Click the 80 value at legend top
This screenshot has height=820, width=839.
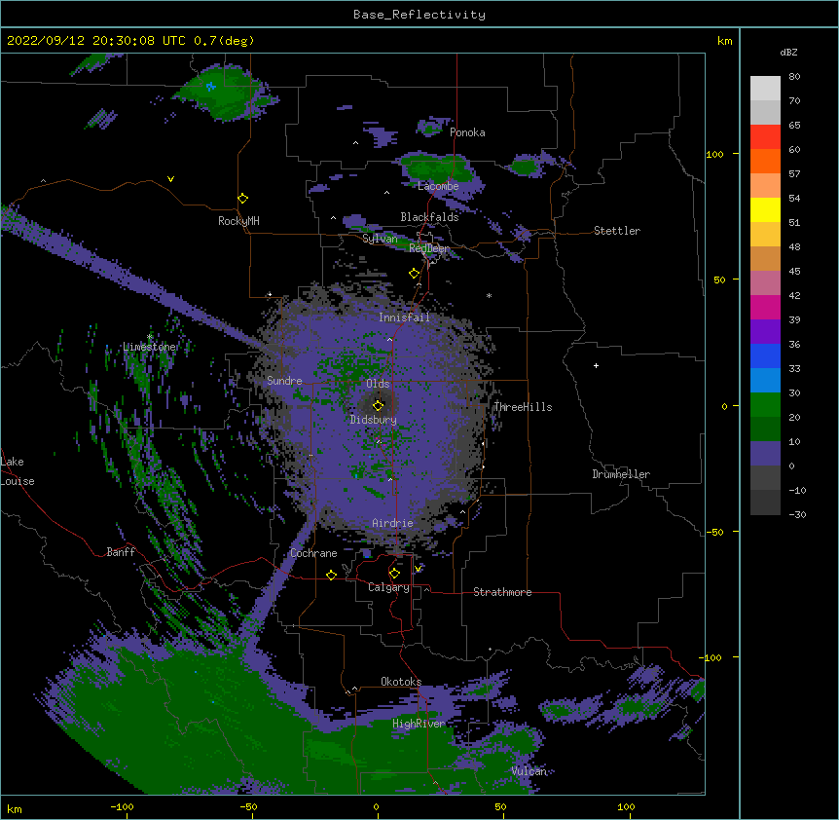794,77
